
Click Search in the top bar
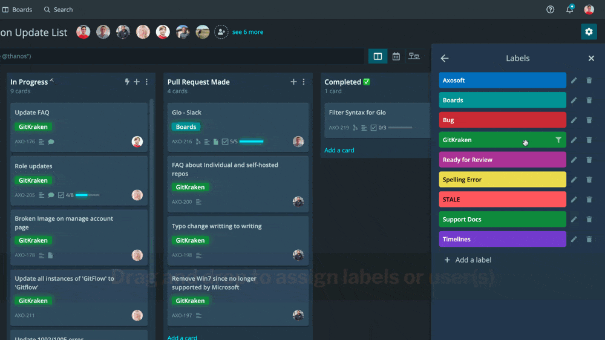point(58,10)
